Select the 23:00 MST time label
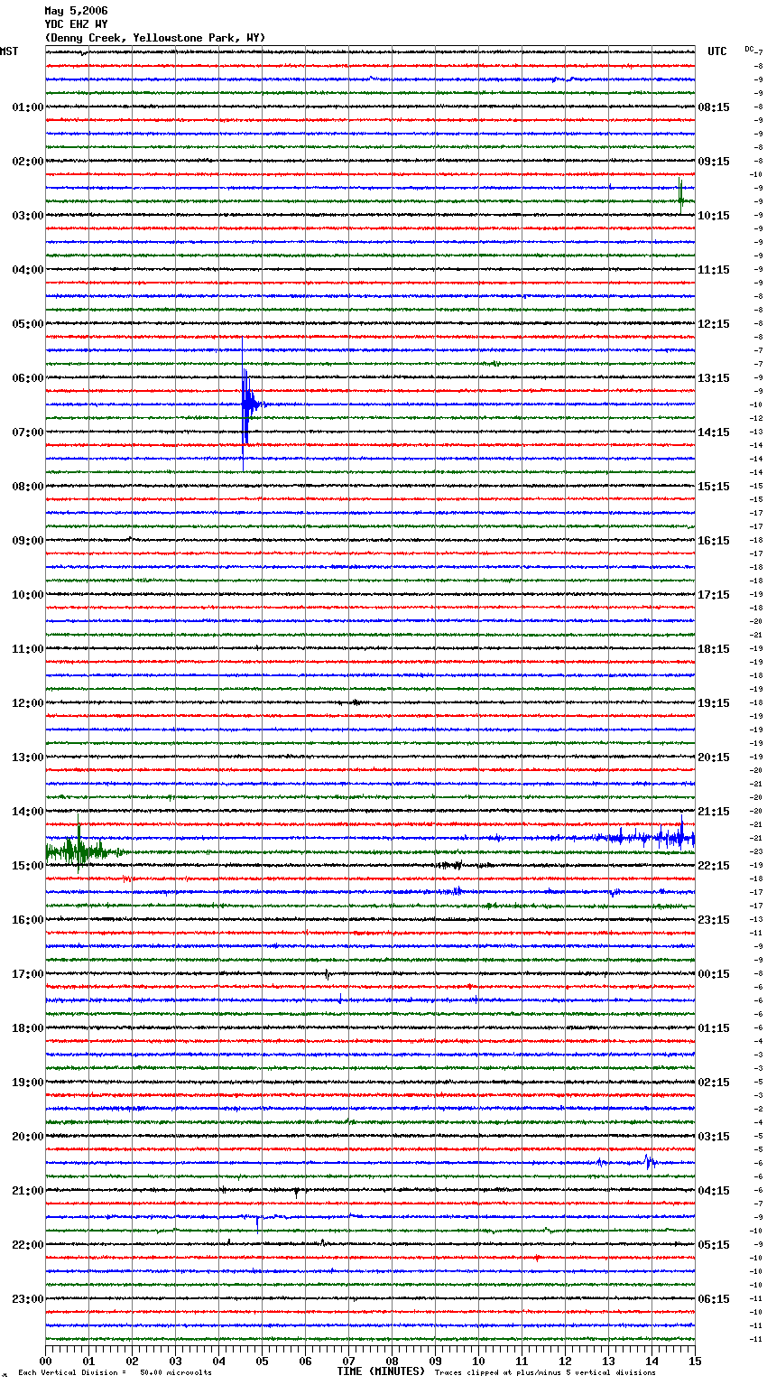767x1385 pixels. [x=28, y=1299]
